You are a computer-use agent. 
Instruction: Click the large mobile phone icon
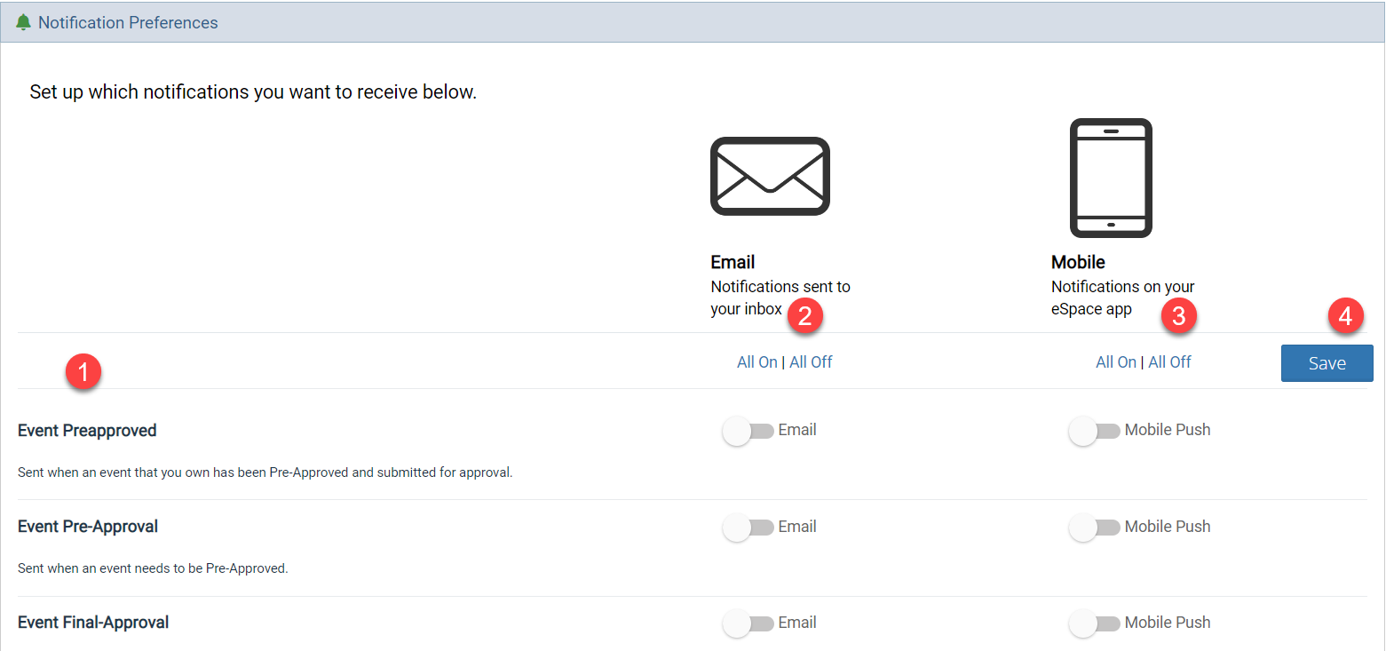click(1111, 178)
